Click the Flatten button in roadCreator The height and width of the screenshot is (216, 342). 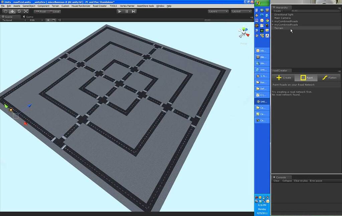tap(329, 78)
